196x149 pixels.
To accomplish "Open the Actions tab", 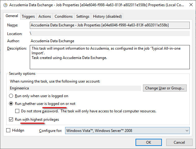I will [45, 16].
